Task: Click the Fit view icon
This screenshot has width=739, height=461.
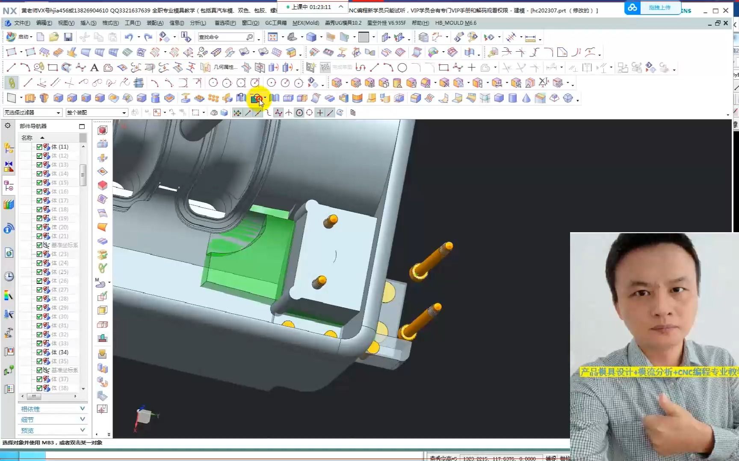Action: tap(273, 37)
